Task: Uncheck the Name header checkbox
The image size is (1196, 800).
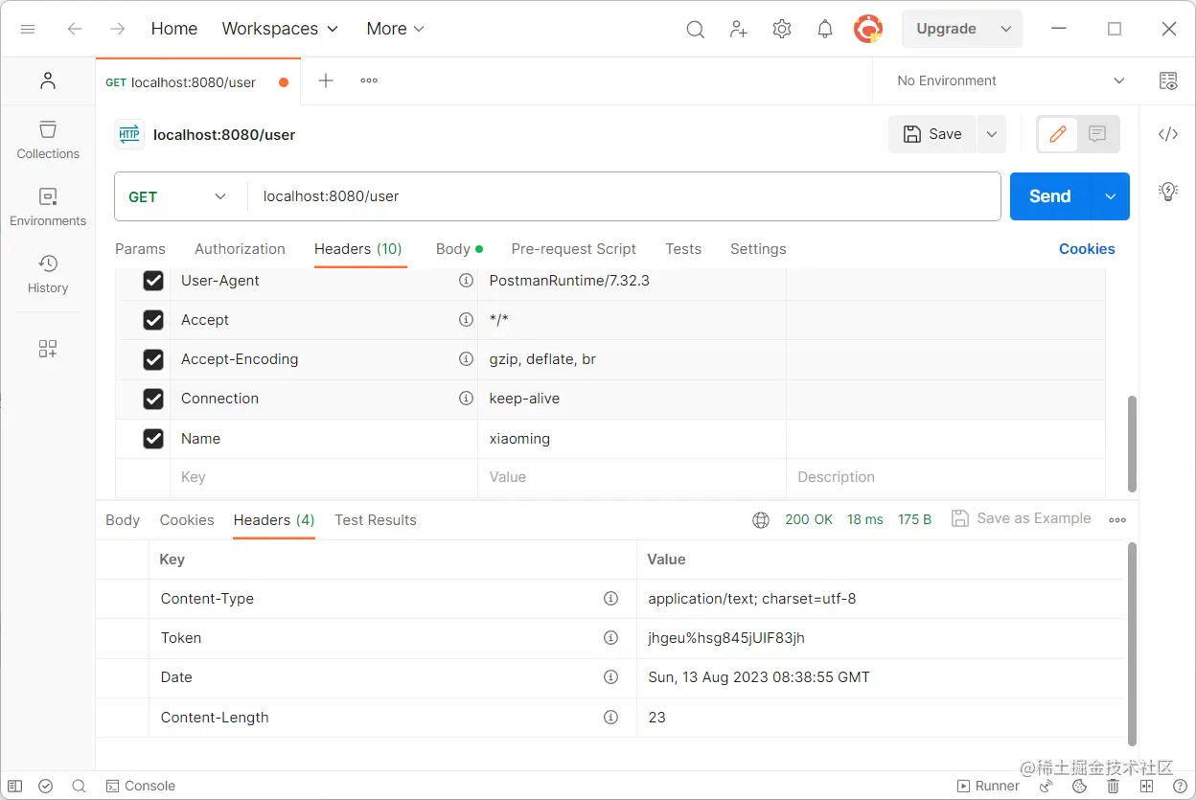Action: tap(153, 439)
